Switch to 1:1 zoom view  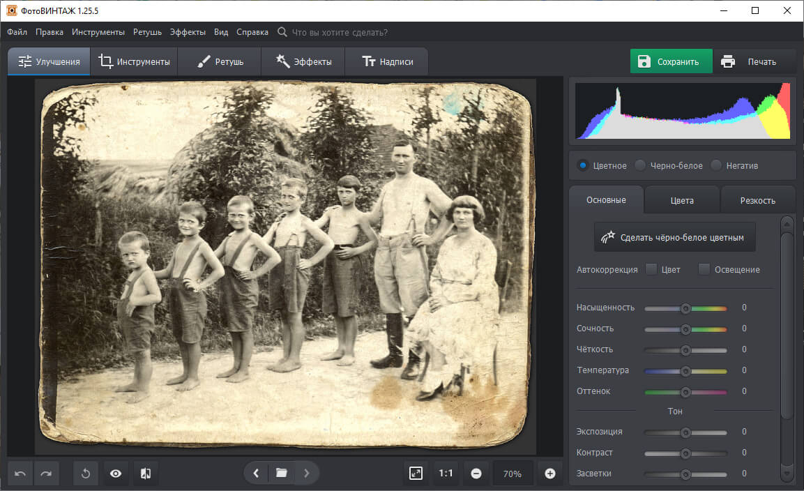446,473
